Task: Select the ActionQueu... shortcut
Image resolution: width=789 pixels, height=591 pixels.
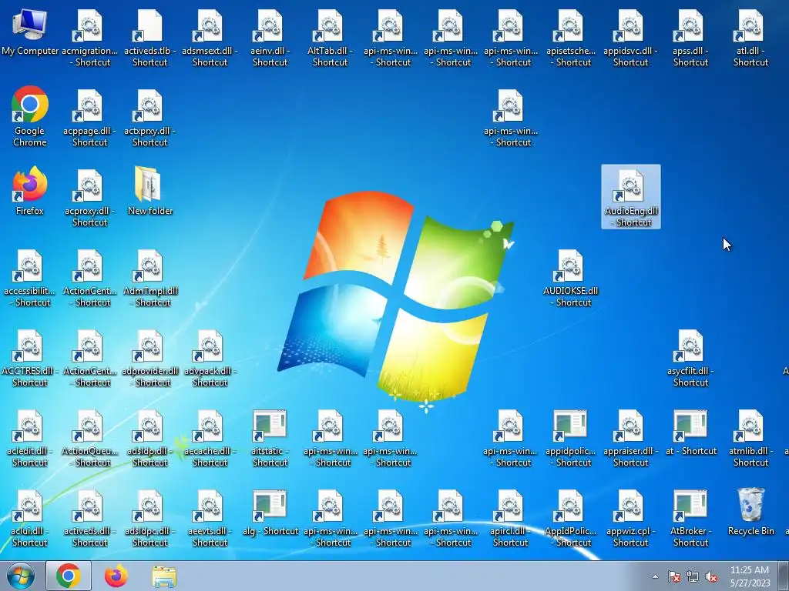Action: pyautogui.click(x=89, y=438)
